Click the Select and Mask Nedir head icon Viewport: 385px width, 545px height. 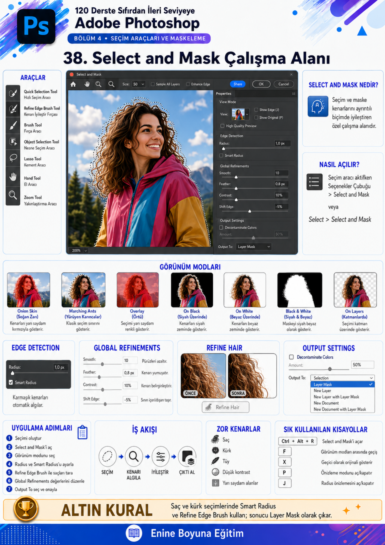(318, 106)
